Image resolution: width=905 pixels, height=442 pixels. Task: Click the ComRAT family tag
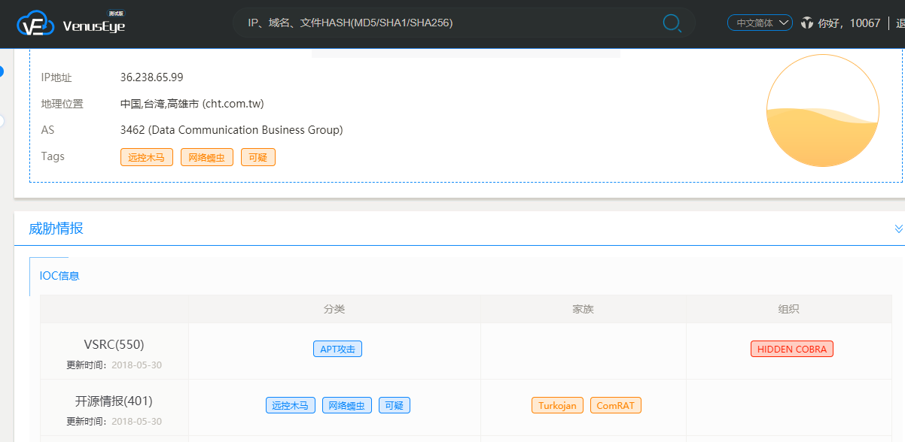(x=615, y=405)
